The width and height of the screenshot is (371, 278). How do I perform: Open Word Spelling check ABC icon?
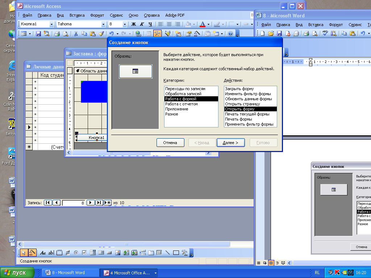click(x=325, y=33)
